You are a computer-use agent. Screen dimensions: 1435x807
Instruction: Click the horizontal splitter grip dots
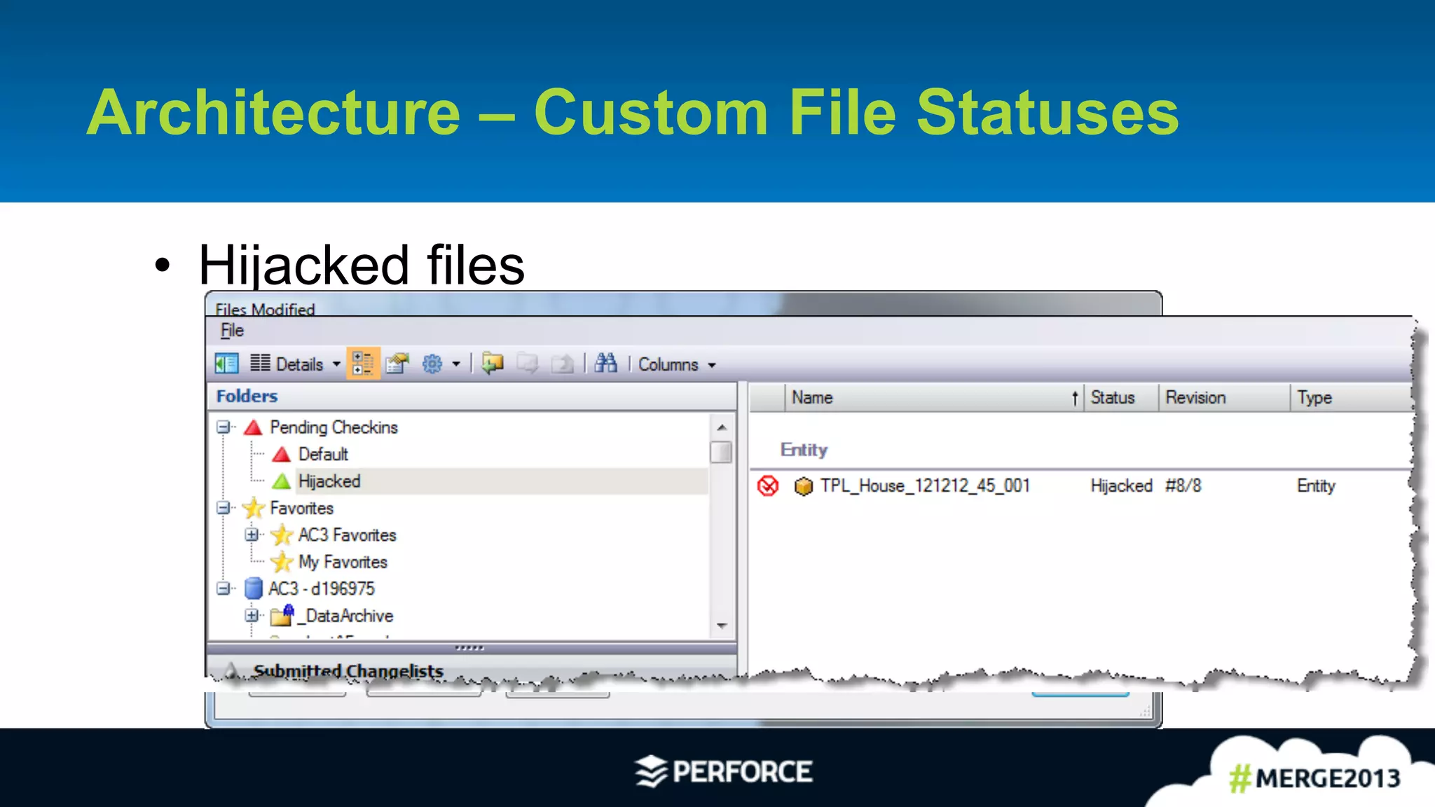pos(469,648)
